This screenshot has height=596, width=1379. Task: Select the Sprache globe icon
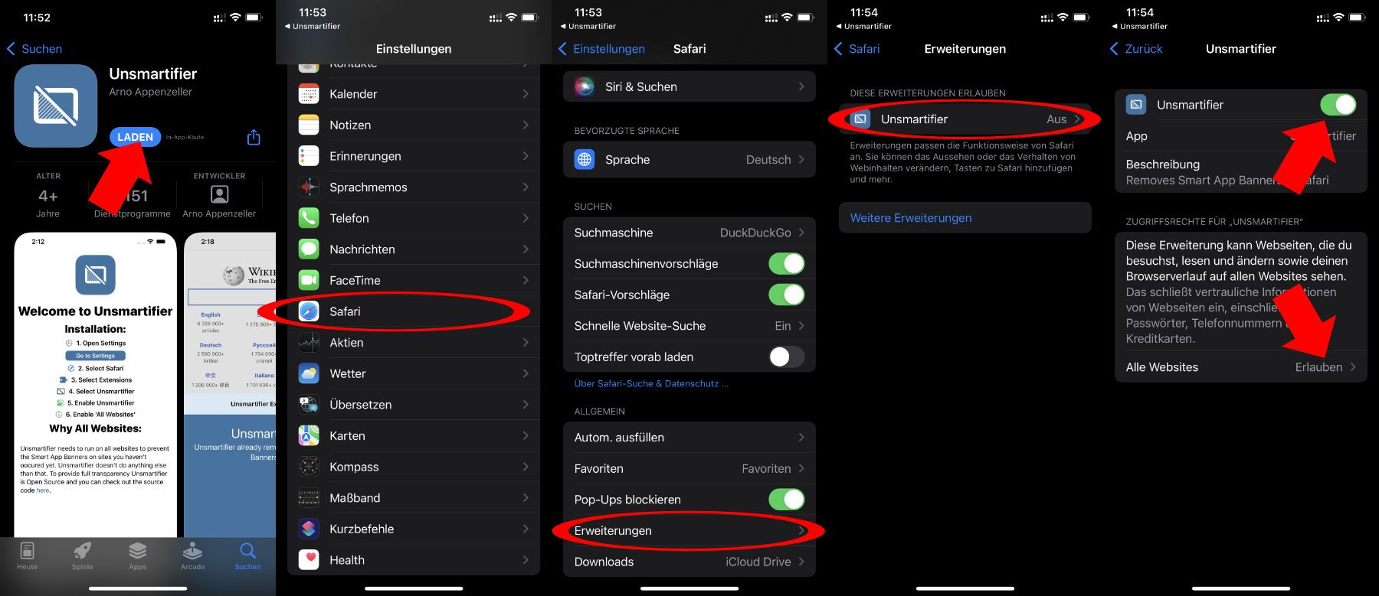[x=585, y=159]
